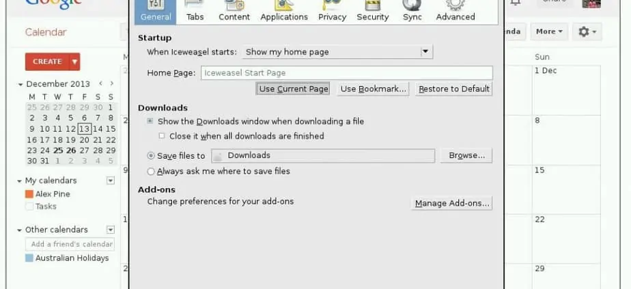Click the Google Calendar settings gear icon
Image resolution: width=631 pixels, height=289 pixels.
(x=587, y=31)
